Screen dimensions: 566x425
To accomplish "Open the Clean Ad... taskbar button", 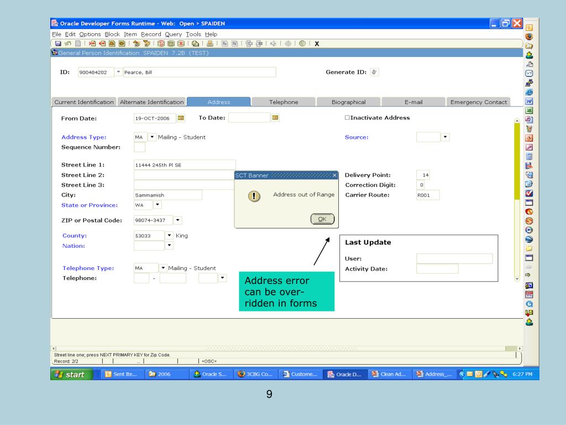I will pyautogui.click(x=391, y=374).
